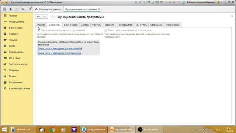Click the zoom scale icon in the title bar

[179, 2]
